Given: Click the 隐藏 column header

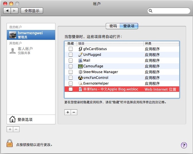Looking at the screenshot, I should click(x=71, y=43).
